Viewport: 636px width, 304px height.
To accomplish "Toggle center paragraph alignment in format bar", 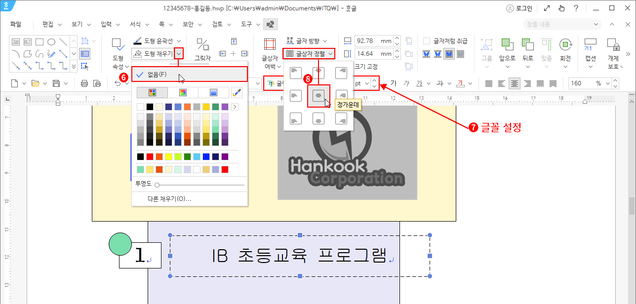I will click(x=515, y=83).
